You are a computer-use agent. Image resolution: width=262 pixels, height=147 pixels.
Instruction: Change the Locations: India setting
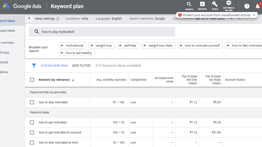77,19
